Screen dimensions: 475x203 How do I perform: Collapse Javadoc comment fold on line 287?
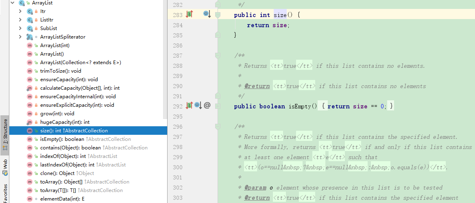pos(218,56)
